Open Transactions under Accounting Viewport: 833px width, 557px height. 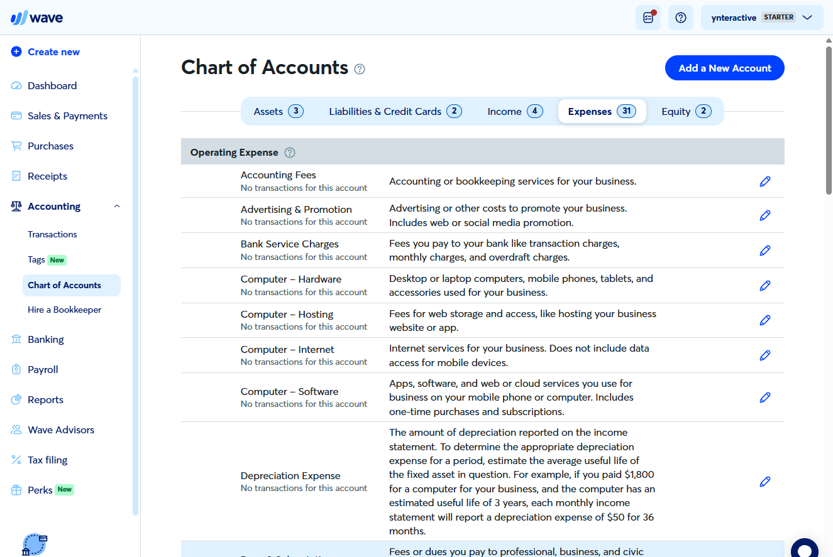click(53, 234)
